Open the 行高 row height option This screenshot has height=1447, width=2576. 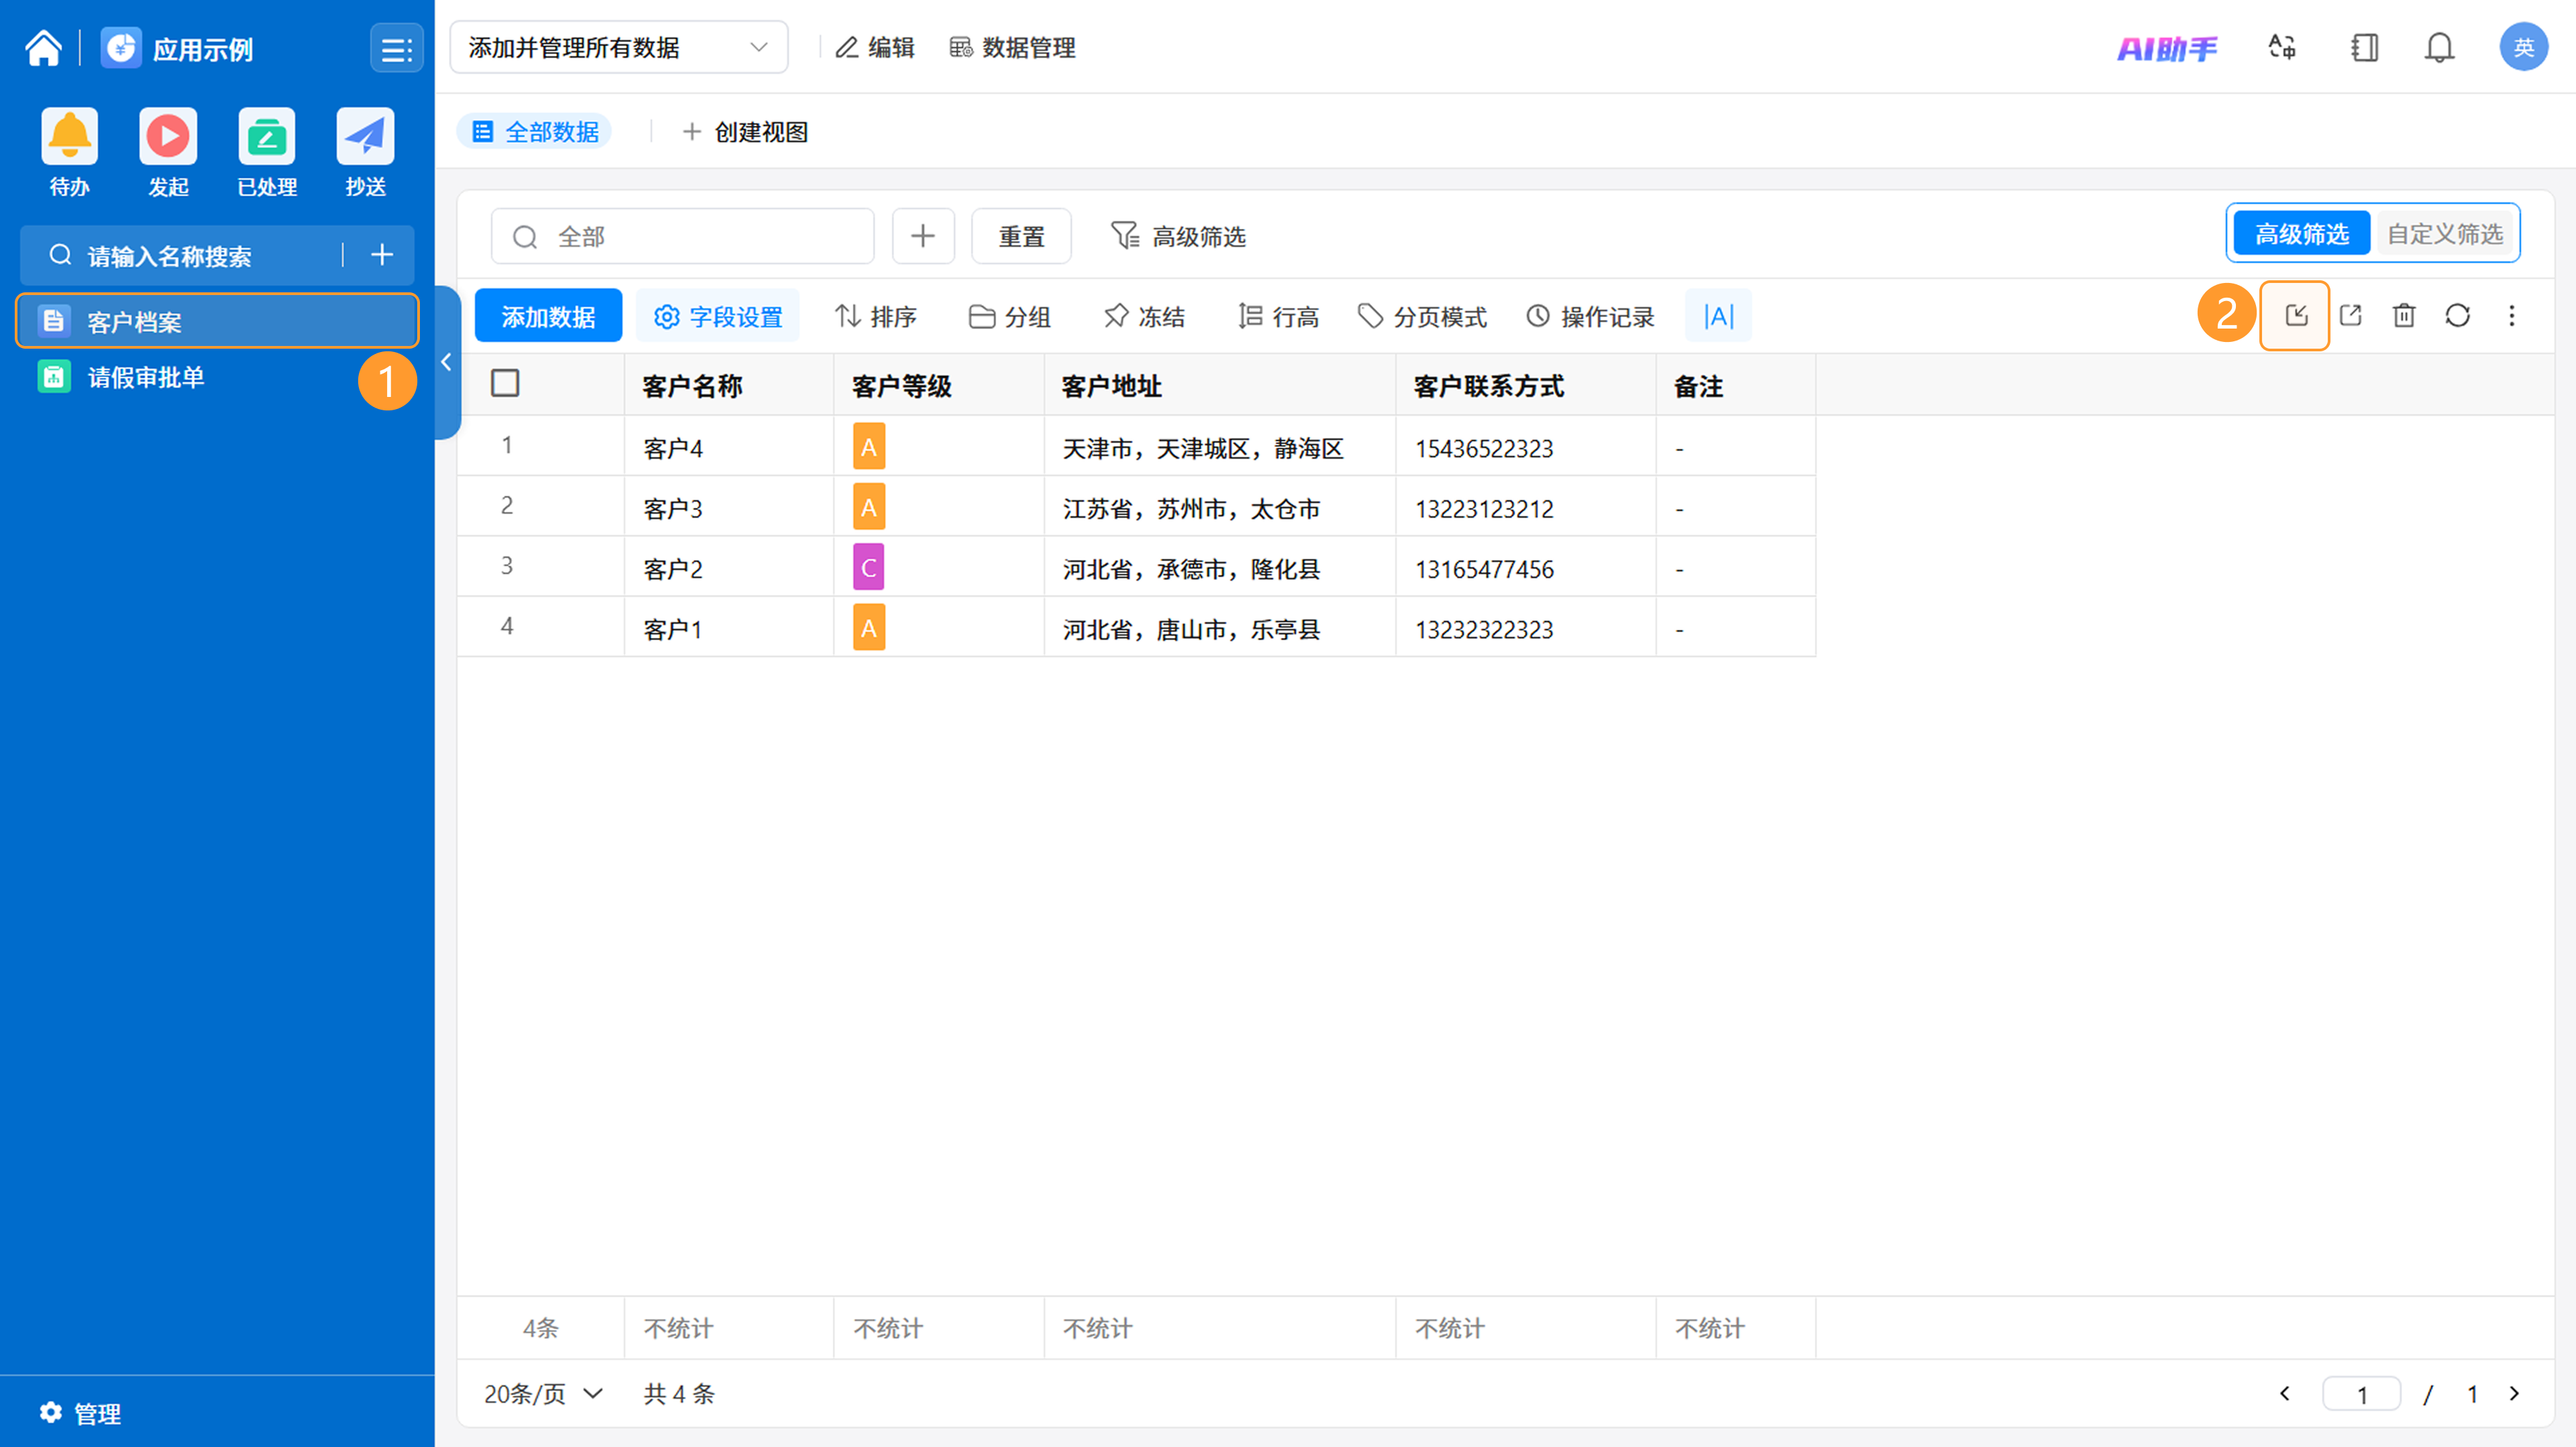1278,316
